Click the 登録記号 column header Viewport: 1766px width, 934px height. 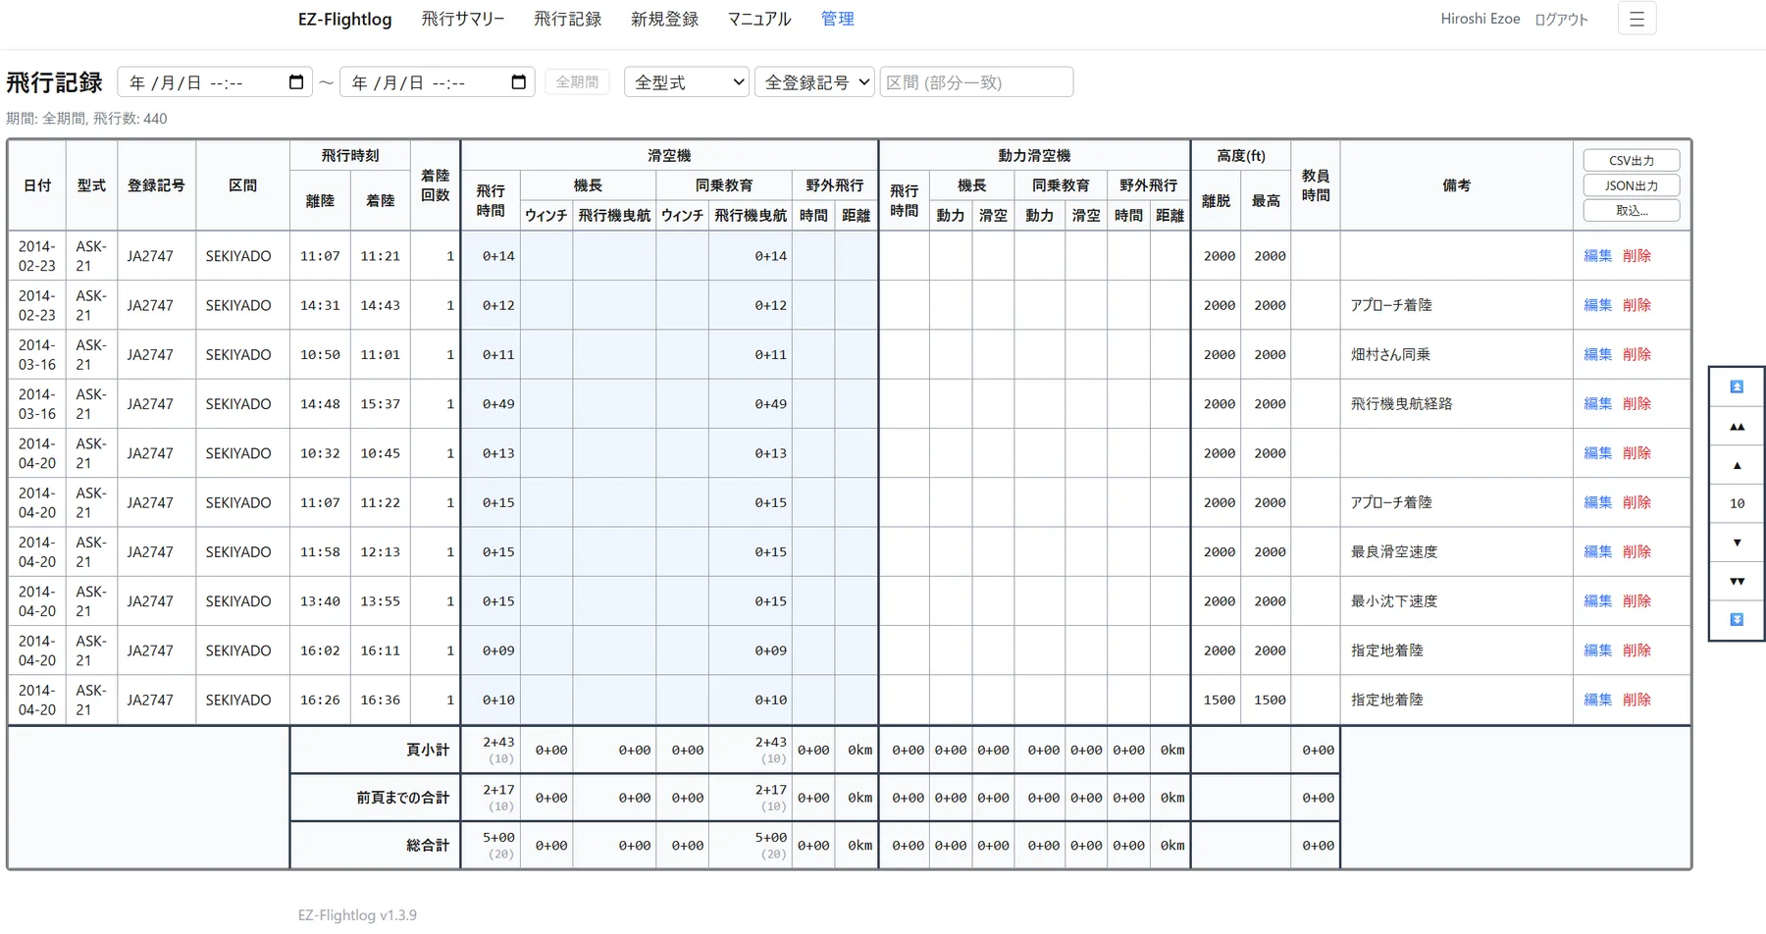tap(156, 185)
